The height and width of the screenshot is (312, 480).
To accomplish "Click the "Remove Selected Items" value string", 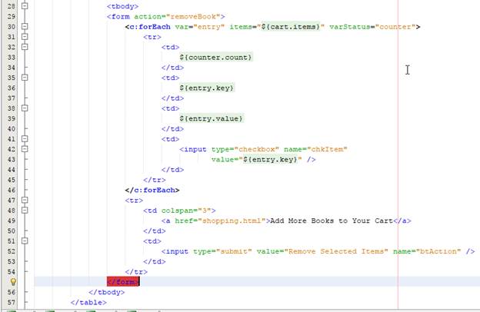I will 336,251.
